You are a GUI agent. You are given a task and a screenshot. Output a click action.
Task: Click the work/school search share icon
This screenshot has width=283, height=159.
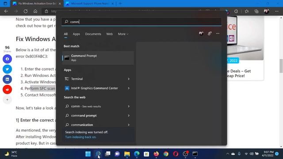pyautogui.click(x=210, y=34)
